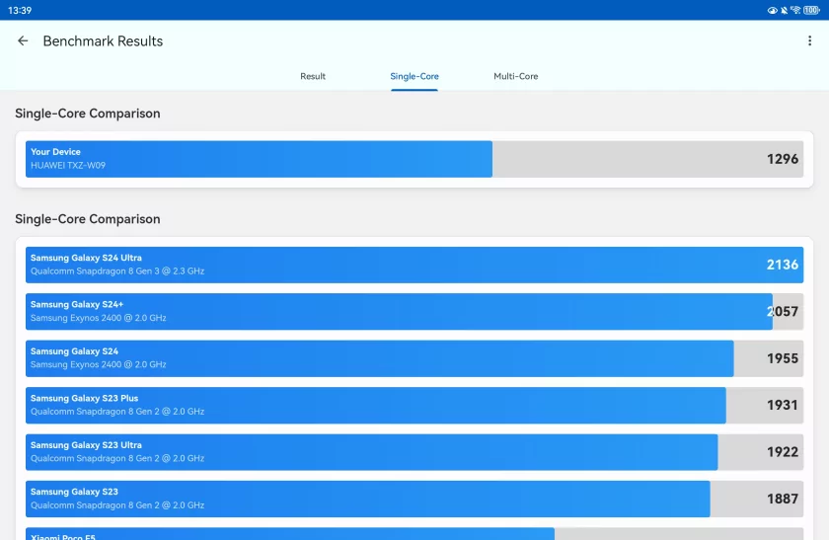Screen dimensions: 829x540
Task: Click the Qualcomm Snapdragon 8 Gen 3 subtitle
Action: coord(117,270)
